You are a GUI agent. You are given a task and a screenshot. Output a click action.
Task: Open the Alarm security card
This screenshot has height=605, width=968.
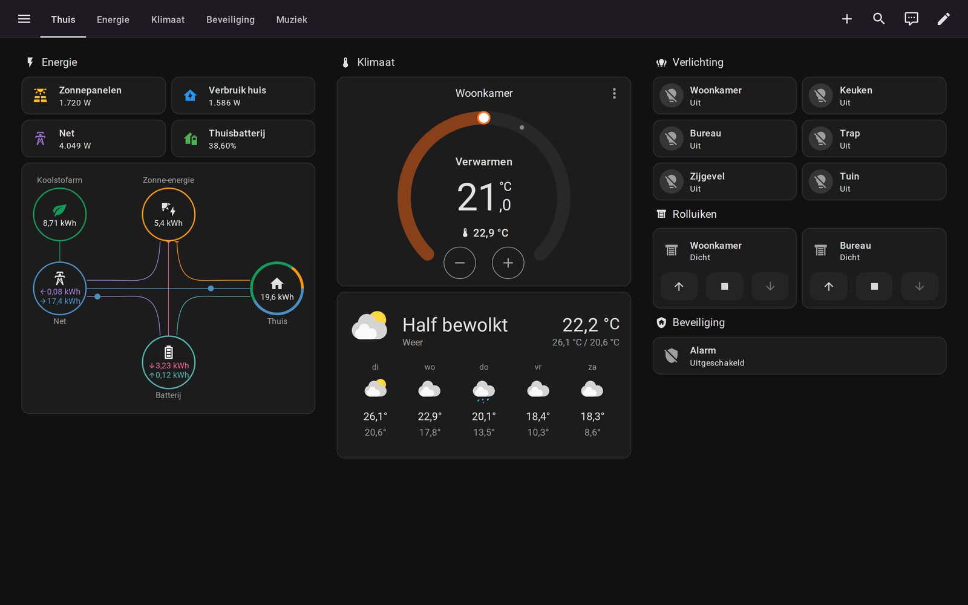point(799,356)
